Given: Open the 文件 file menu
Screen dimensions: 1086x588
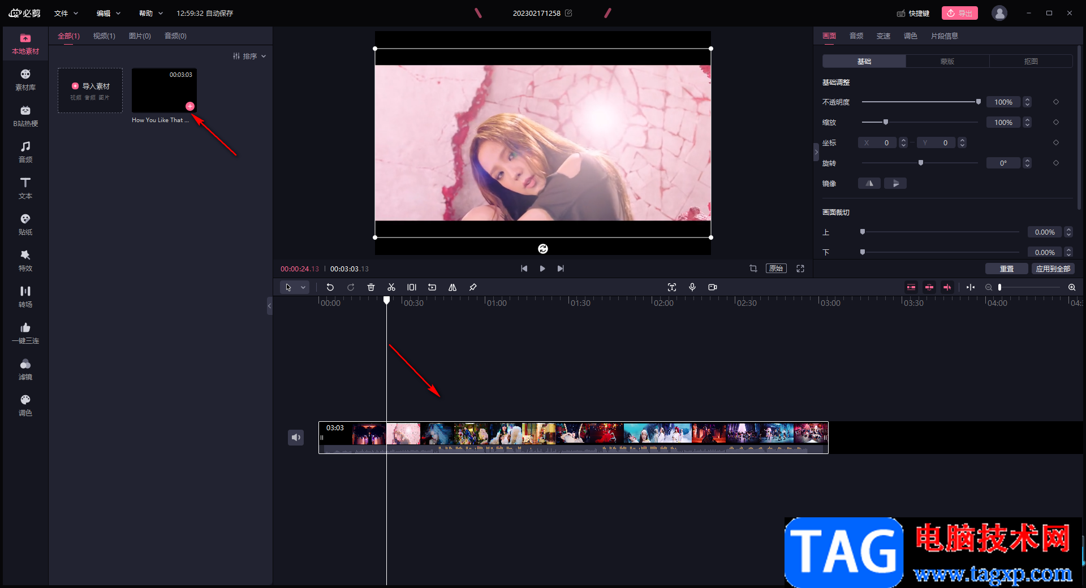Looking at the screenshot, I should pos(66,13).
